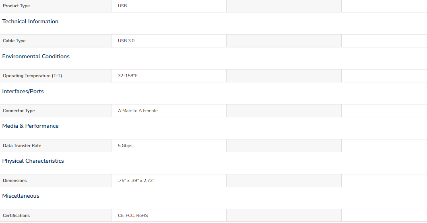Select the Media & Performance heading
The image size is (427, 223).
(x=31, y=126)
